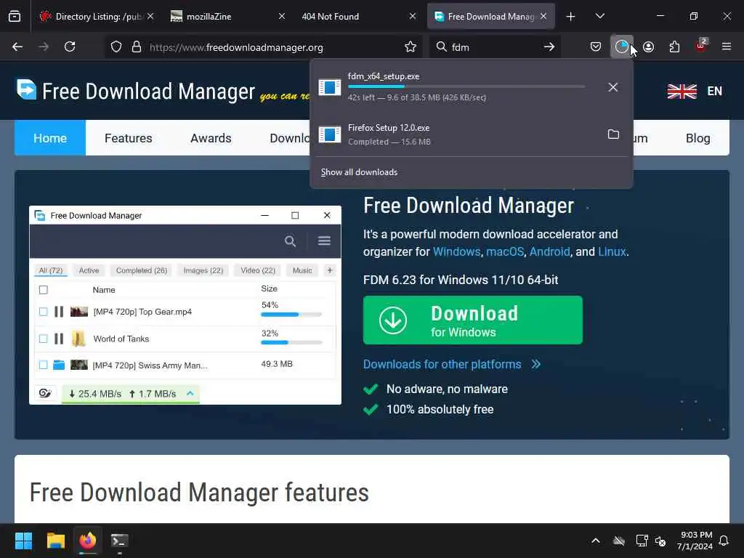This screenshot has height=558, width=744.
Task: Open Features navigation item
Action: 128,138
